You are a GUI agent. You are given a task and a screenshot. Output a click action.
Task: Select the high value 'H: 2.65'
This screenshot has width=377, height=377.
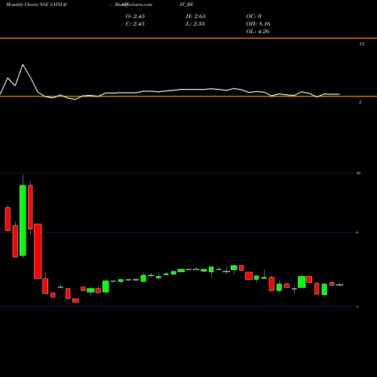coord(196,17)
